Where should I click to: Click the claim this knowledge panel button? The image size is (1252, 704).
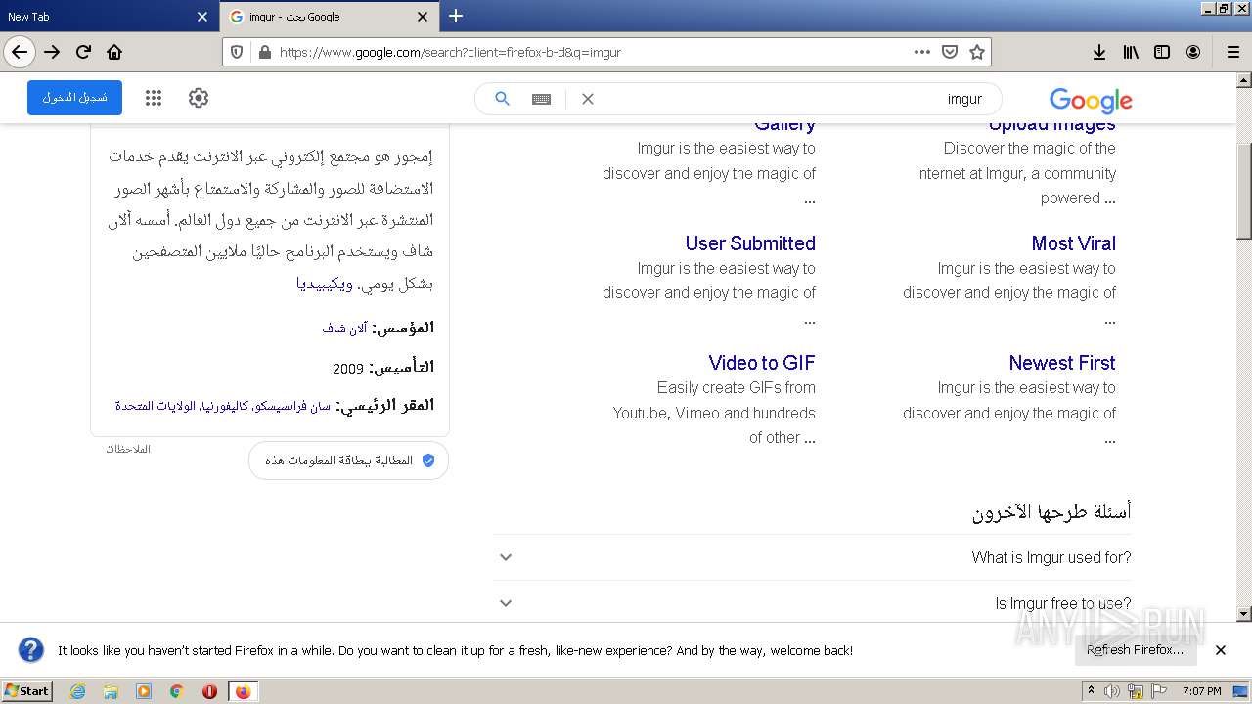[348, 461]
